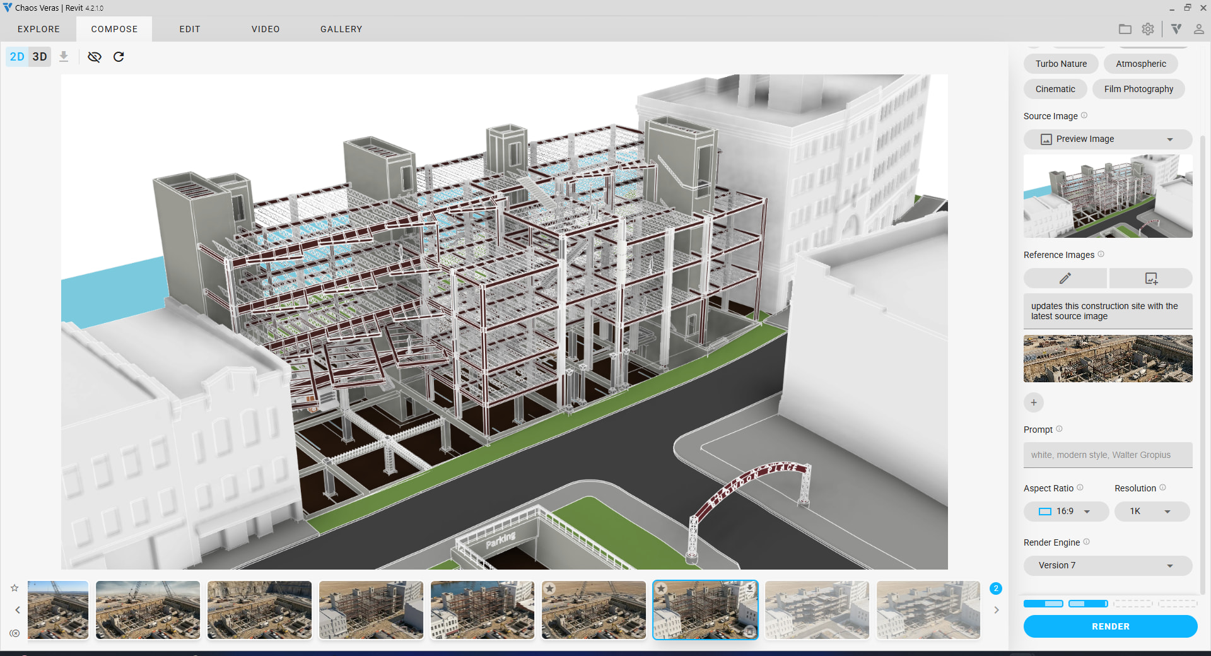Click the RENDER button
This screenshot has height=656, width=1211.
(x=1110, y=626)
